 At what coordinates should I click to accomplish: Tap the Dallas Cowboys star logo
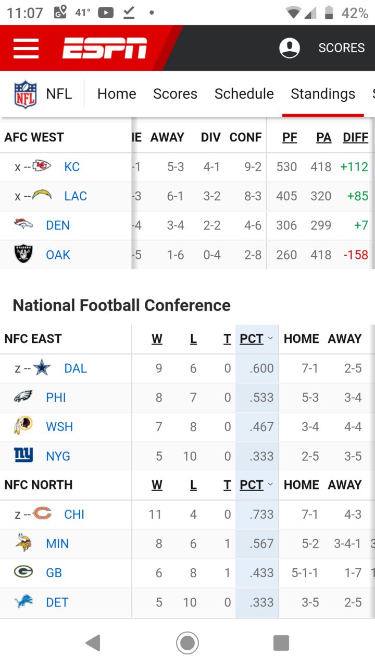click(x=42, y=368)
